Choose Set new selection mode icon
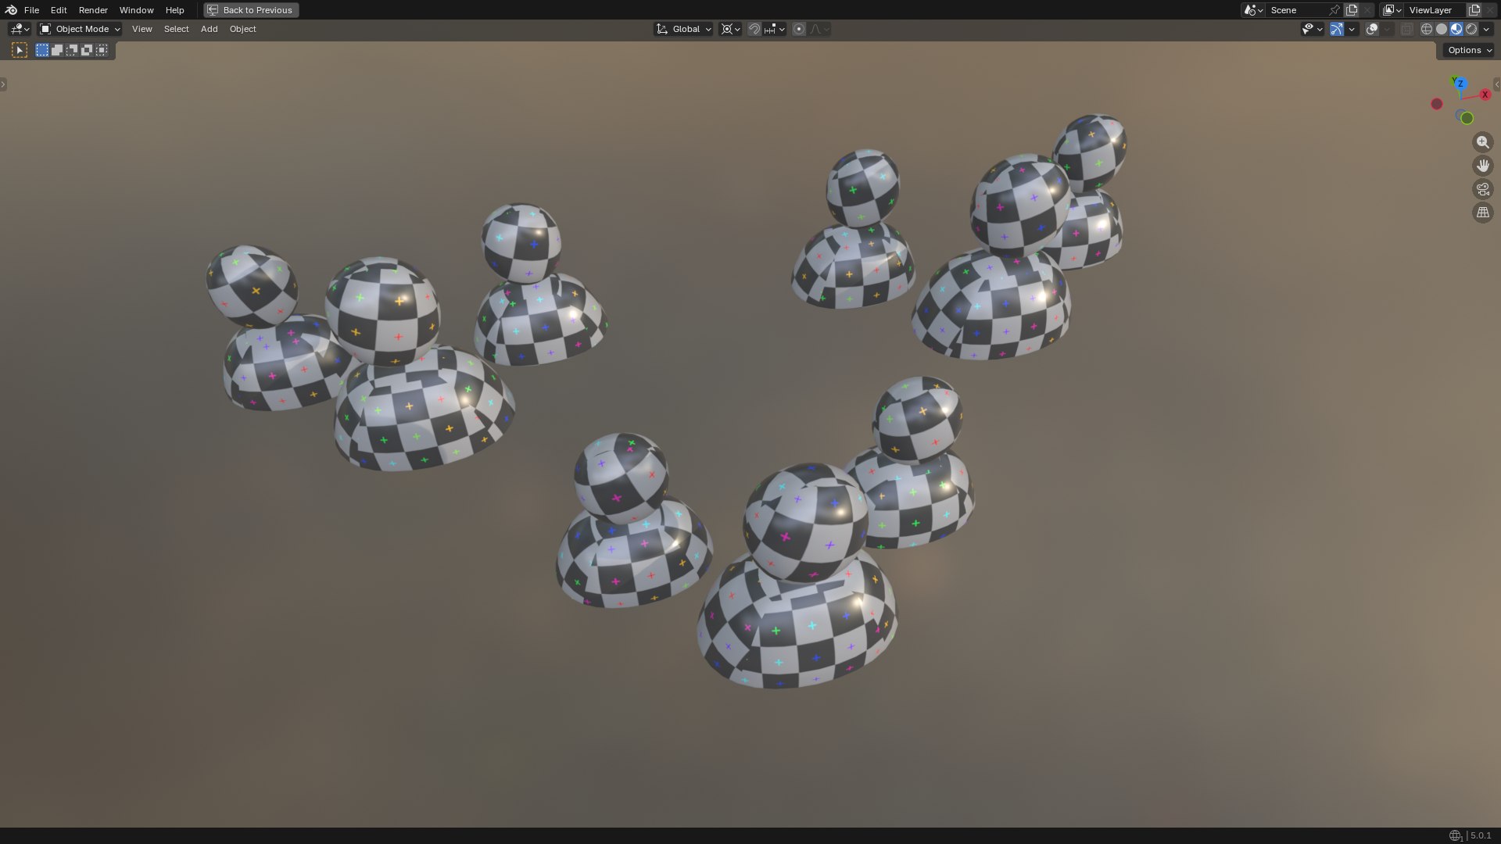Image resolution: width=1501 pixels, height=844 pixels. tap(42, 50)
